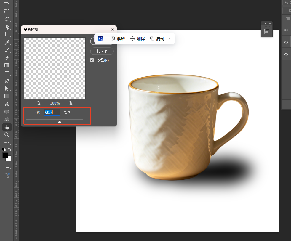291x241 pixels.
Task: Click the search icon in the layers panel
Action: pyautogui.click(x=286, y=2)
